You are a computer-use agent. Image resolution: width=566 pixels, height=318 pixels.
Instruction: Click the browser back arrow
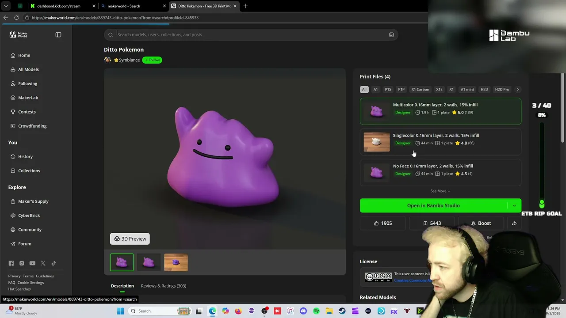[x=6, y=18]
